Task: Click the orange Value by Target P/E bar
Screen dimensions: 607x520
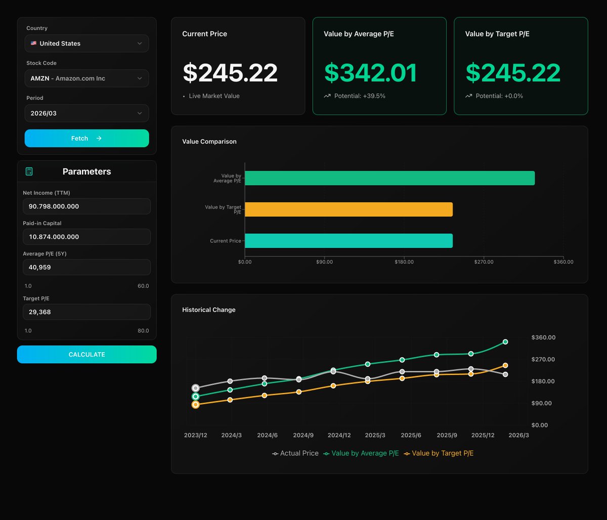Action: tap(349, 209)
